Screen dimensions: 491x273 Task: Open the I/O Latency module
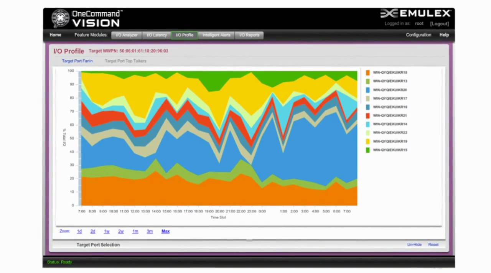[x=157, y=35]
